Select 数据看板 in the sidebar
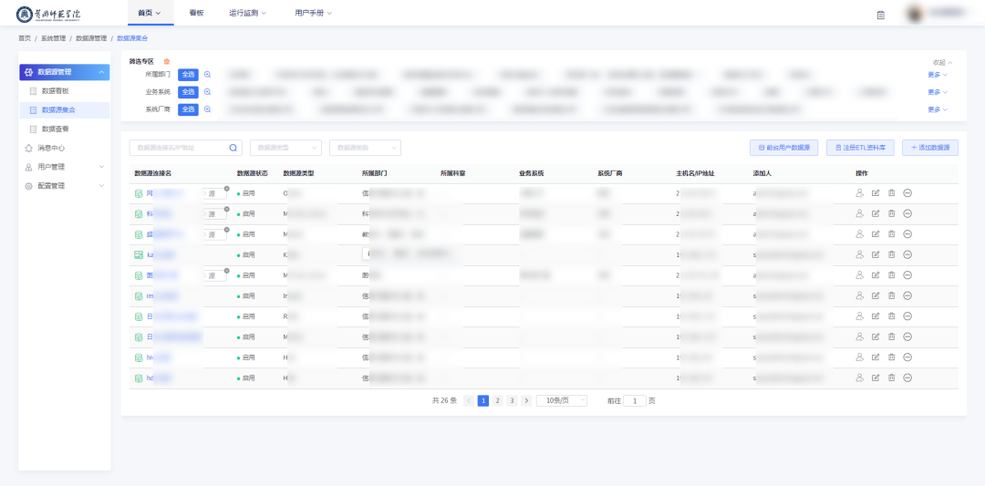 point(55,91)
